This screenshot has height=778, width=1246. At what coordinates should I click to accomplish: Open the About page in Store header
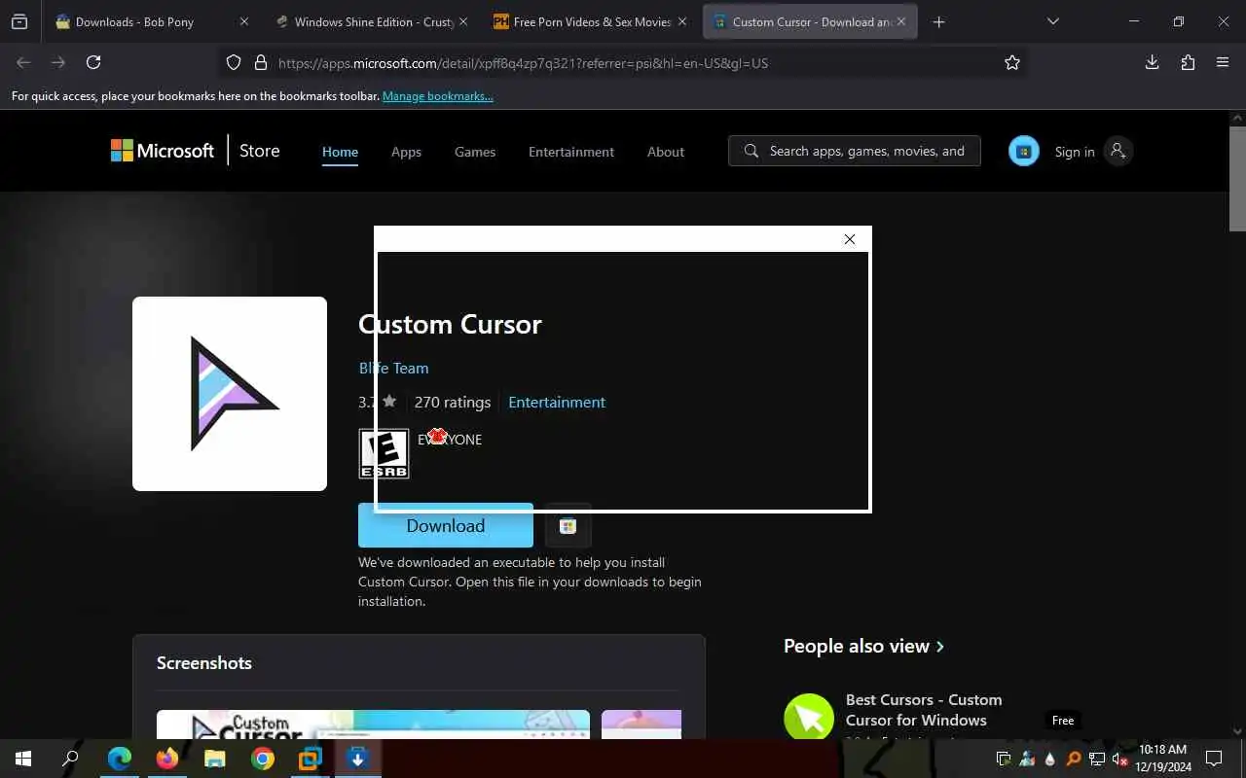[666, 152]
